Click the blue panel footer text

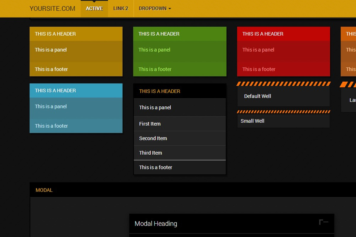51,126
